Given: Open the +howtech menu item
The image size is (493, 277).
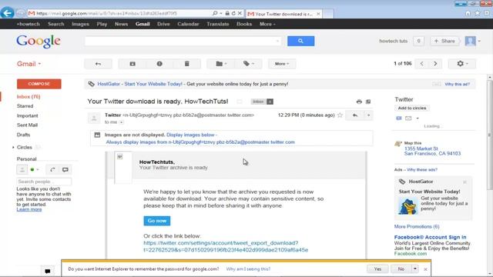Looking at the screenshot, I should [x=29, y=24].
